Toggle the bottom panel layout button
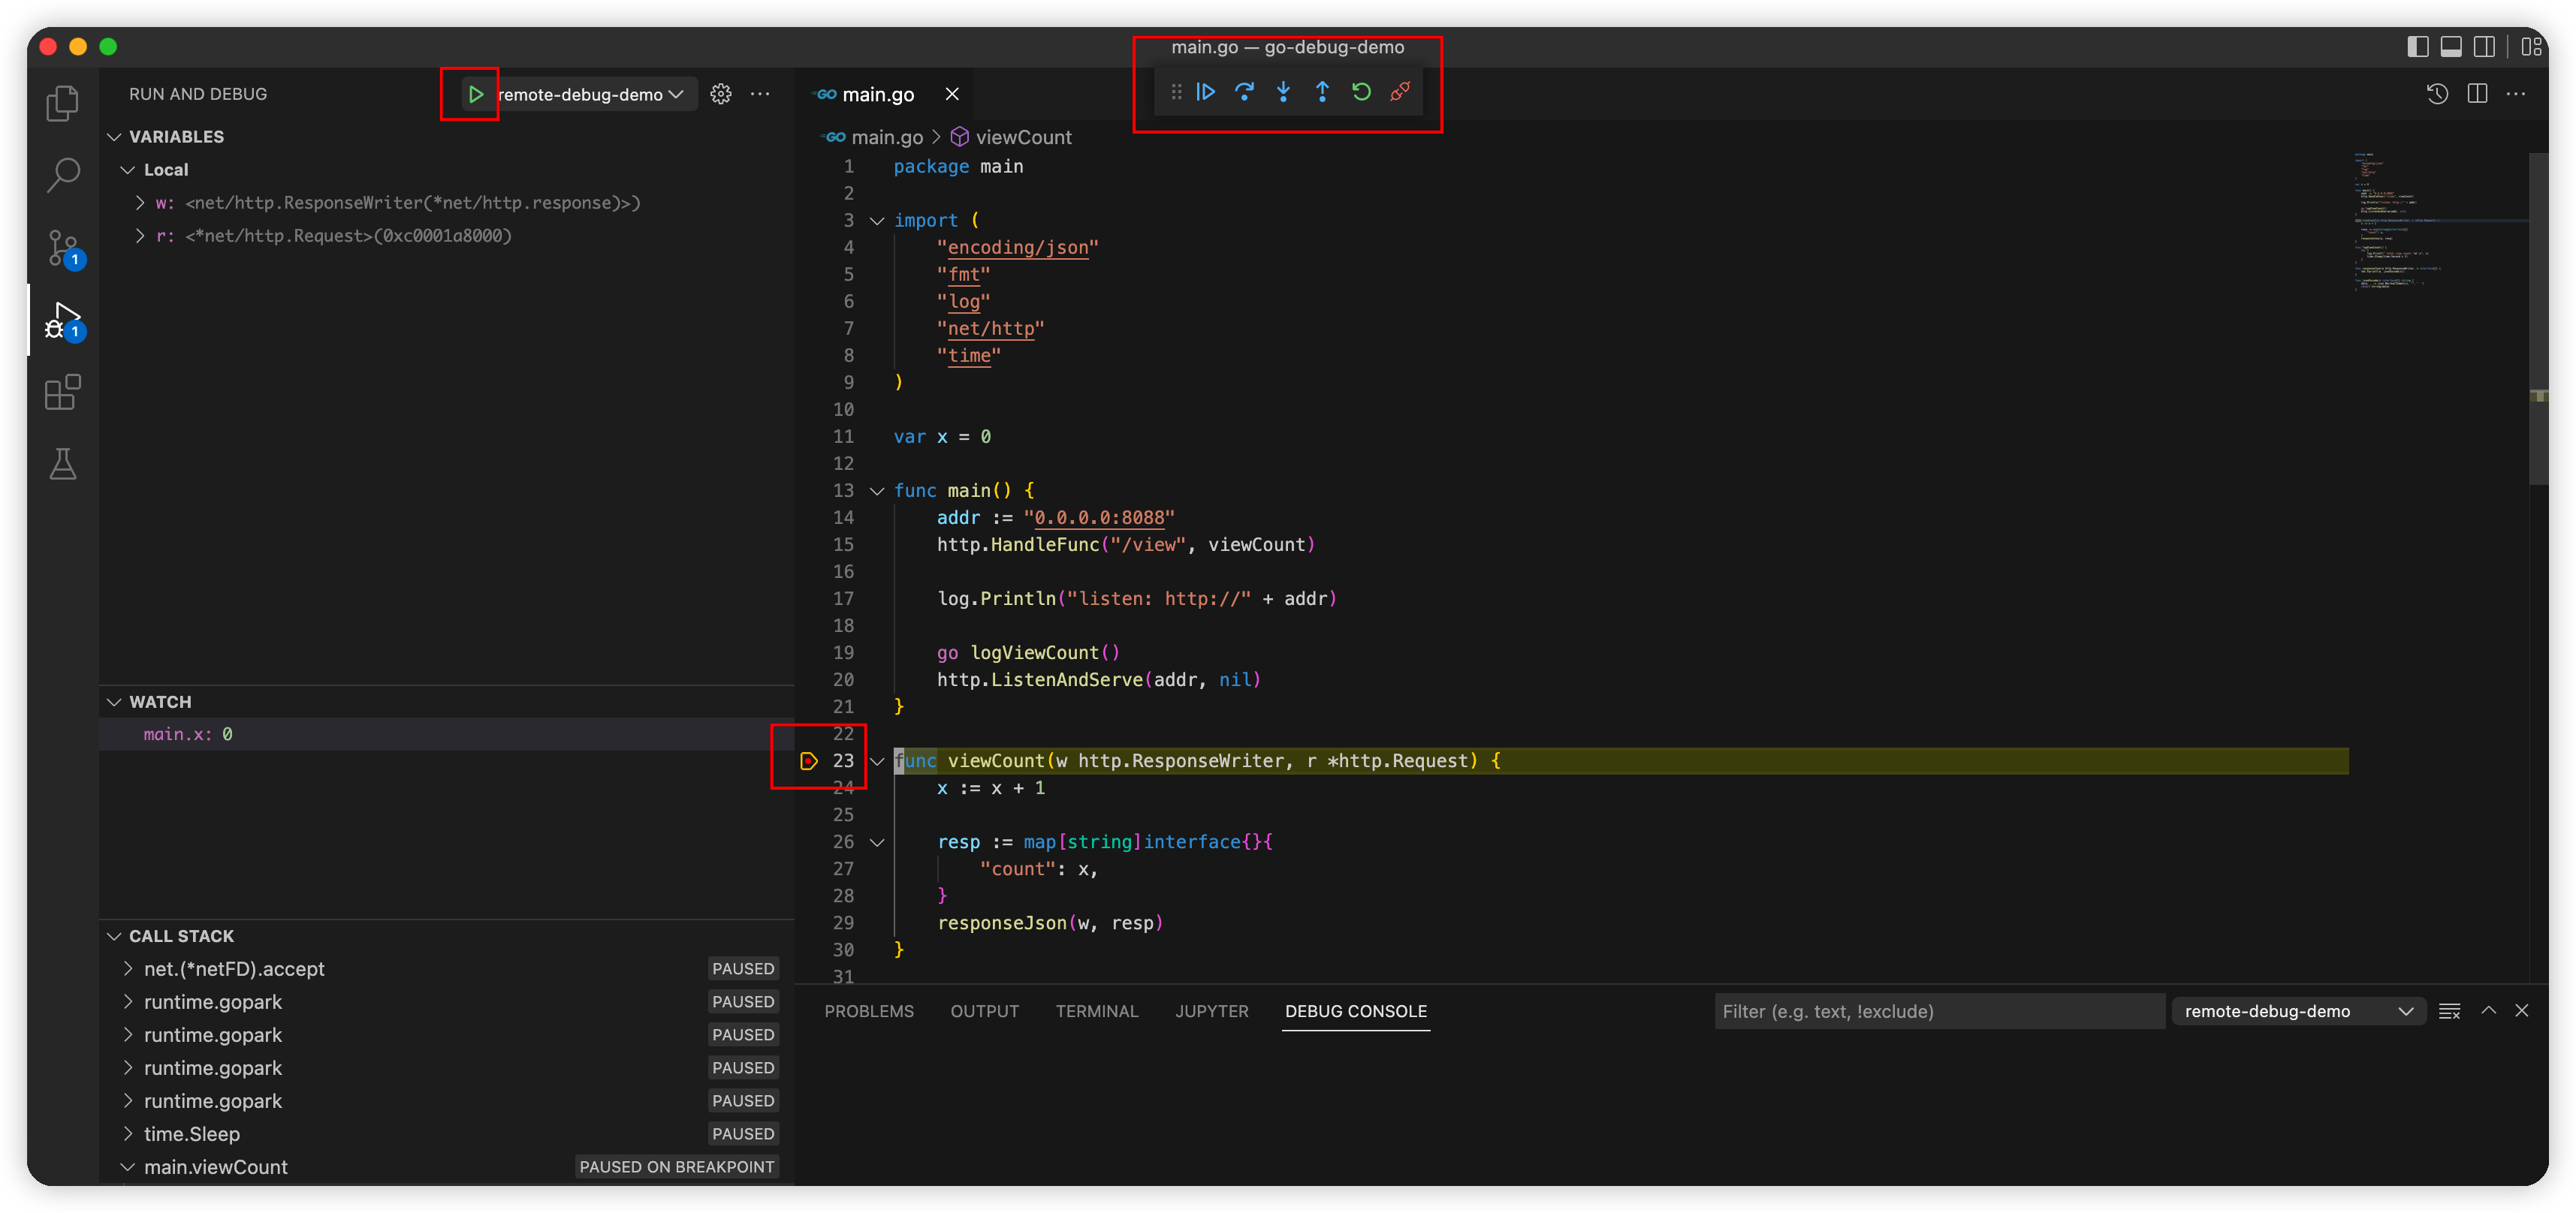 [2451, 46]
